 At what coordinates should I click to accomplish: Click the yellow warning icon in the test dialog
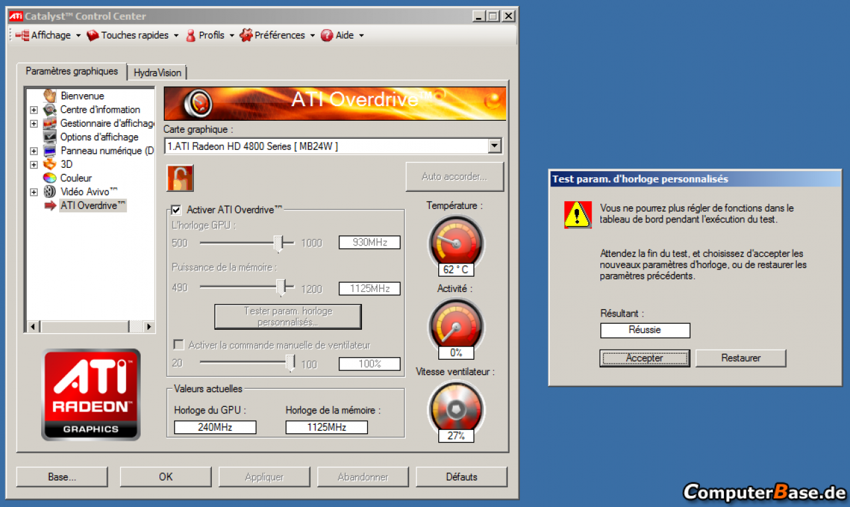tap(578, 215)
